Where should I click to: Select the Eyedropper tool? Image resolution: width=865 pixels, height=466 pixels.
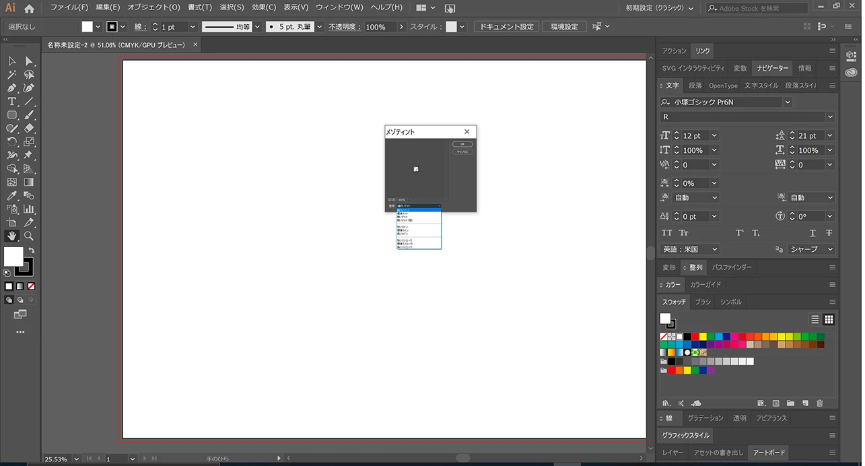[12, 196]
